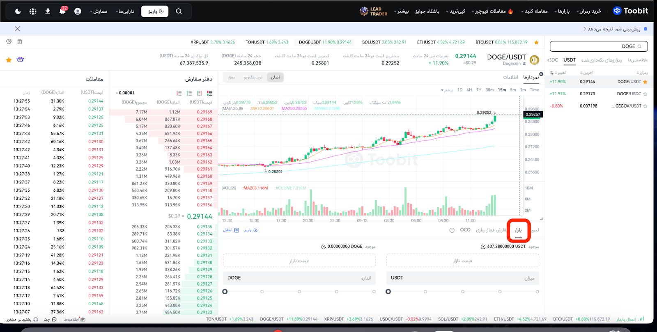Open the باشگاه جوایز rewards menu item
Image resolution: width=657 pixels, height=332 pixels.
tap(427, 11)
